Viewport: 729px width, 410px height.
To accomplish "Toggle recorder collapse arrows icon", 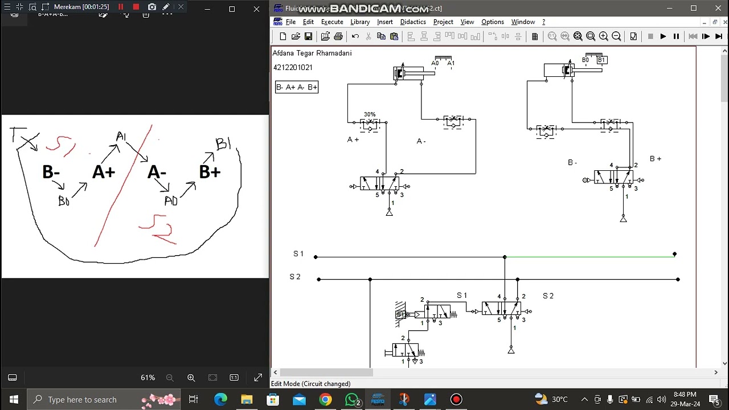I will pos(20,7).
